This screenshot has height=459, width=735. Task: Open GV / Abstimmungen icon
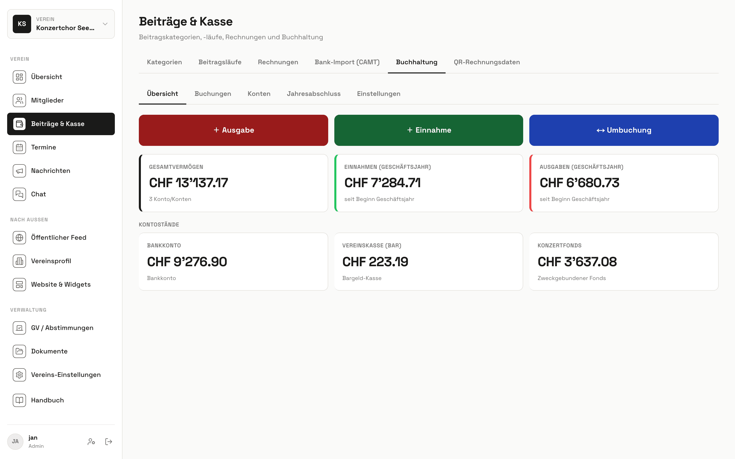19,328
